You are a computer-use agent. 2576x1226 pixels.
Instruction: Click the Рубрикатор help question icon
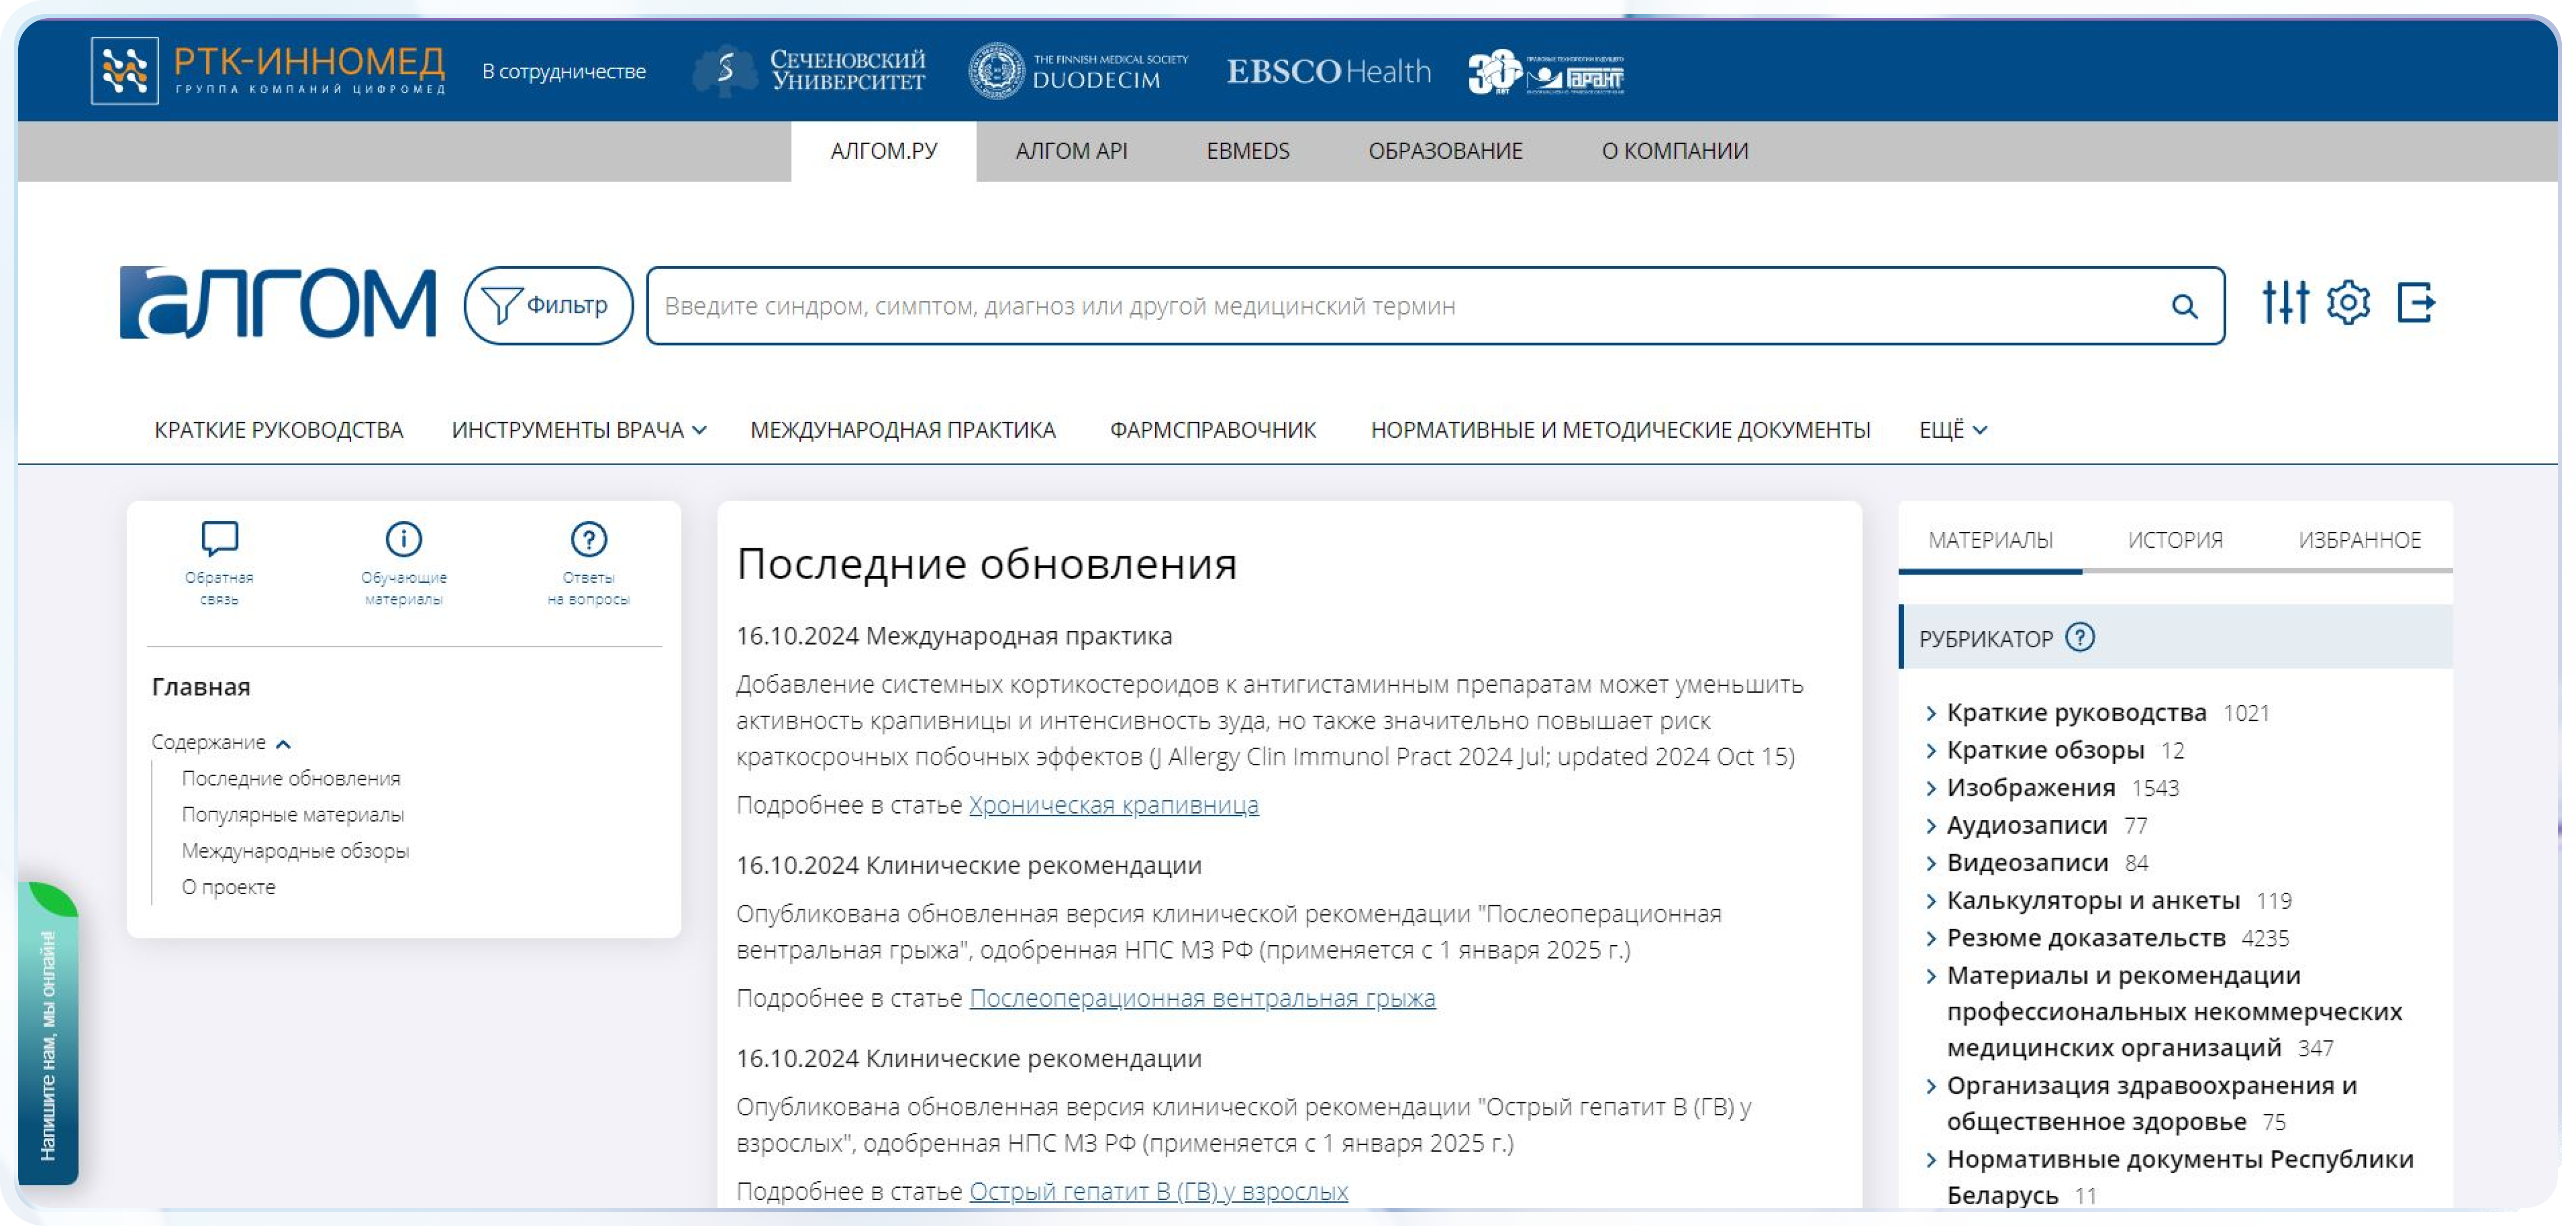2080,637
